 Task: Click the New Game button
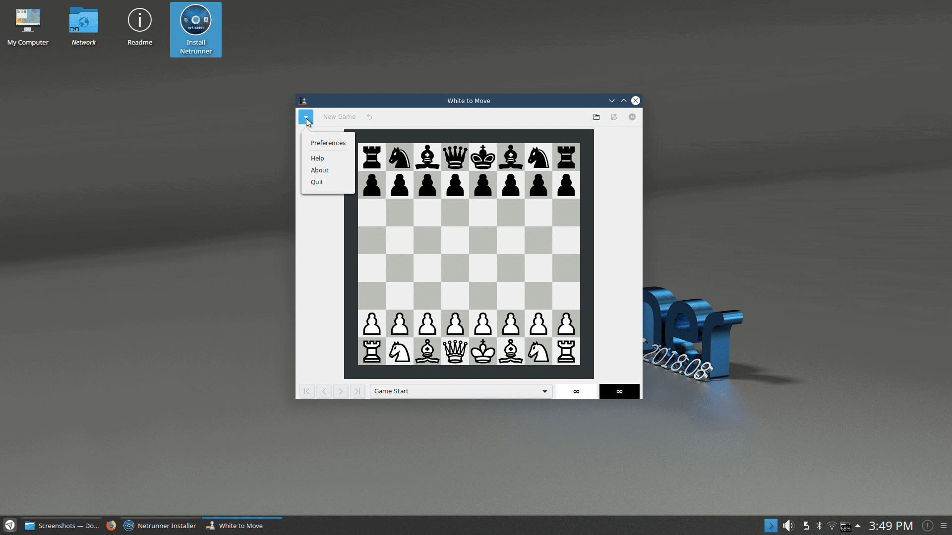pos(339,116)
